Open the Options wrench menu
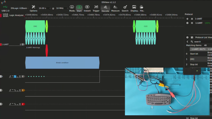This screenshot has height=119, width=212. point(33,8)
